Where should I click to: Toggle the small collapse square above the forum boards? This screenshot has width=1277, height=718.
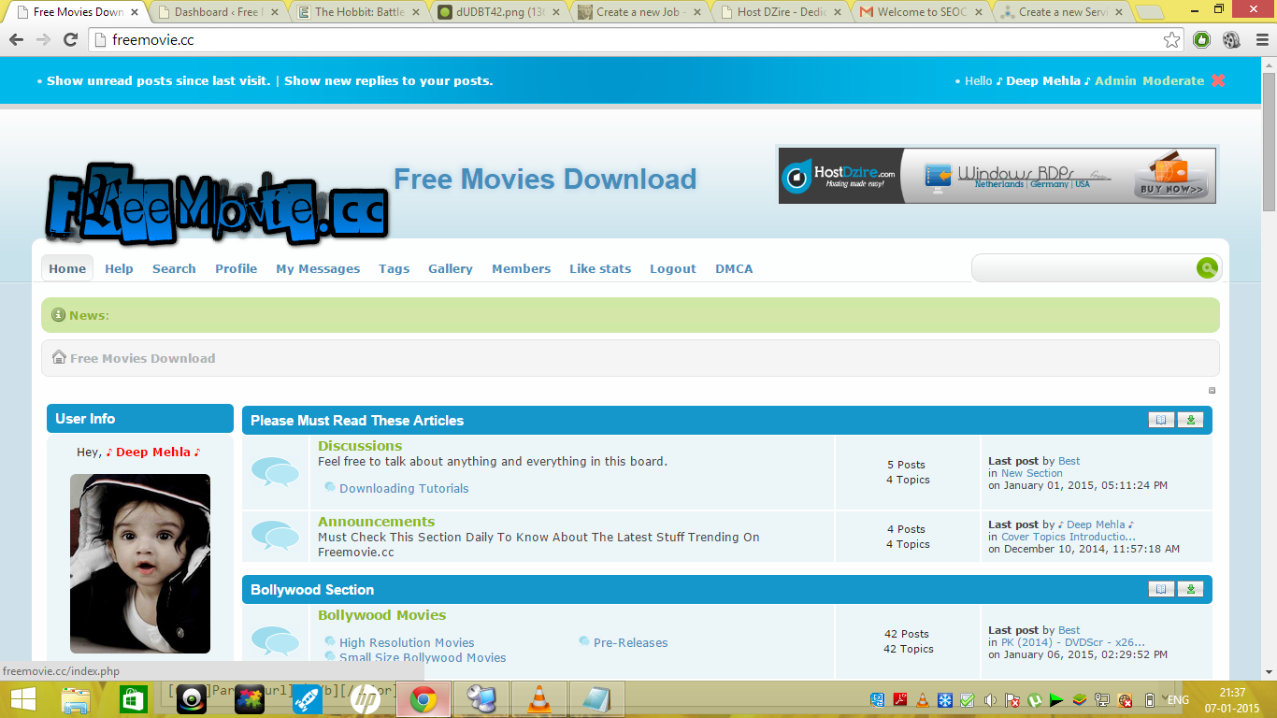pyautogui.click(x=1212, y=390)
